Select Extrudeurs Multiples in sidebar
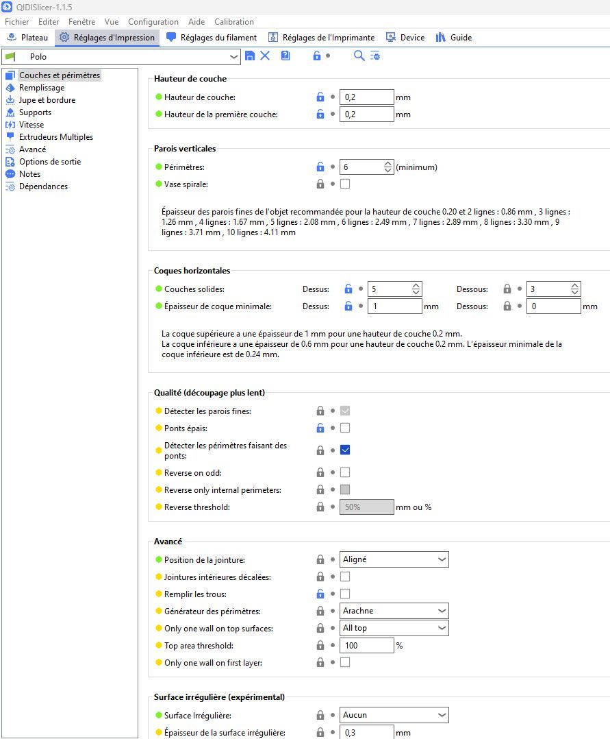 click(x=56, y=136)
